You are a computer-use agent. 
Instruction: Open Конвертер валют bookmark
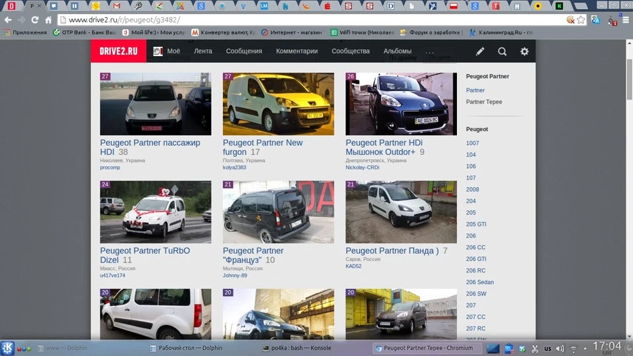224,32
